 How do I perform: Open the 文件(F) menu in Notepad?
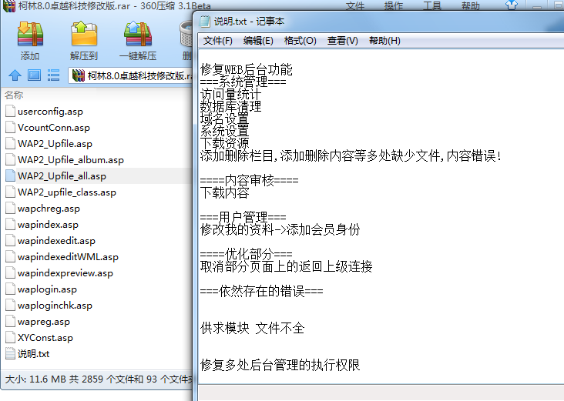218,41
